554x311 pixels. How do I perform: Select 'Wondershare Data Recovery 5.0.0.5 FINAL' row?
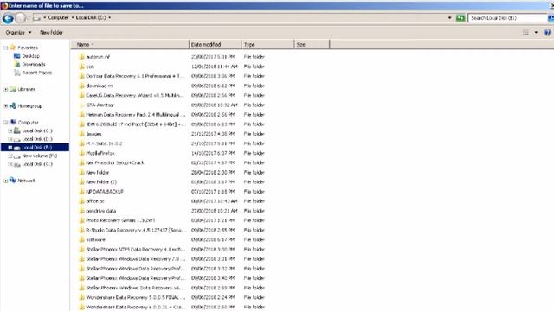tap(172, 297)
